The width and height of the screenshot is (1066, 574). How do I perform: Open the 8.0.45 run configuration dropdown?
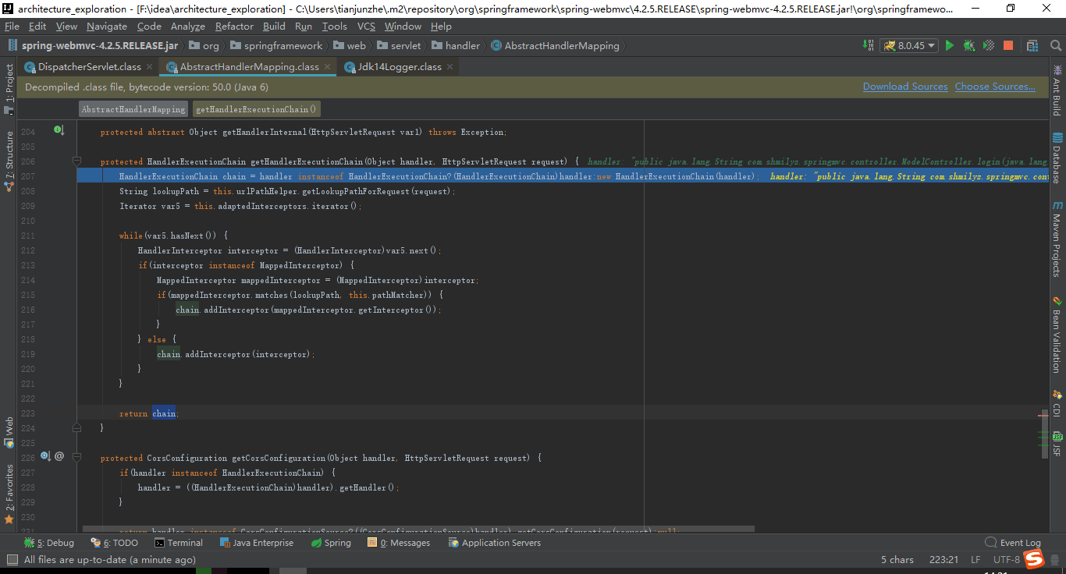[930, 45]
